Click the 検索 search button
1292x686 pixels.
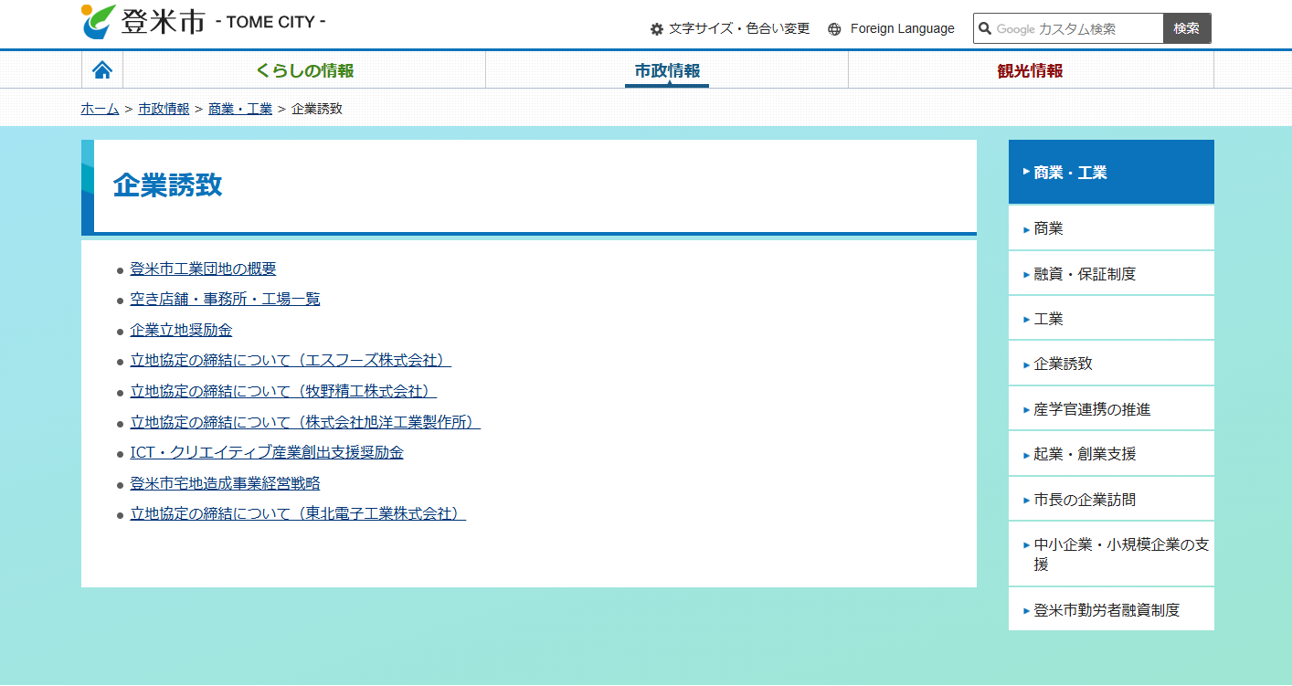click(1187, 29)
